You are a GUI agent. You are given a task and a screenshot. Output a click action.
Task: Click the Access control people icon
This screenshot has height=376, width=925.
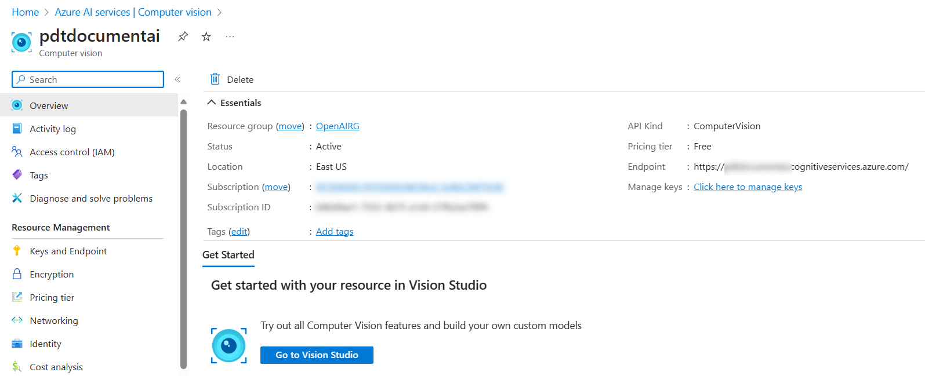(17, 152)
